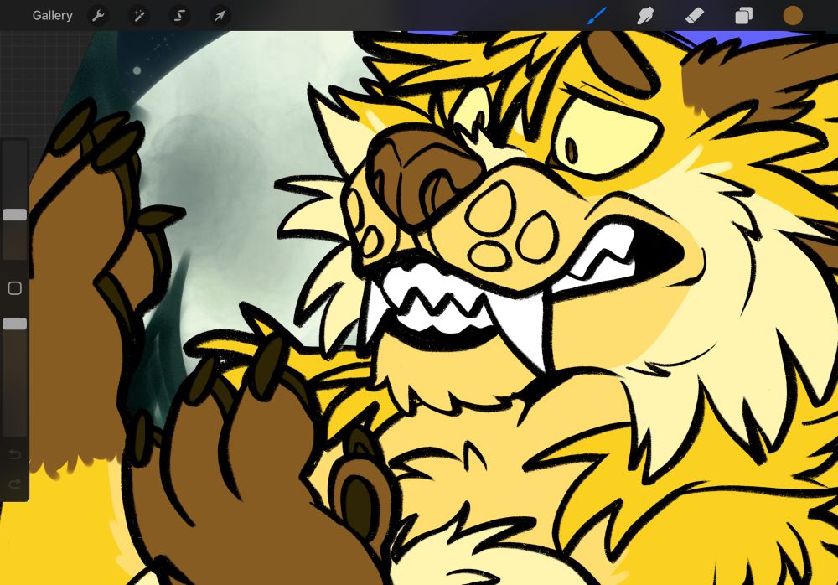Select the Smudge tool

pos(645,16)
